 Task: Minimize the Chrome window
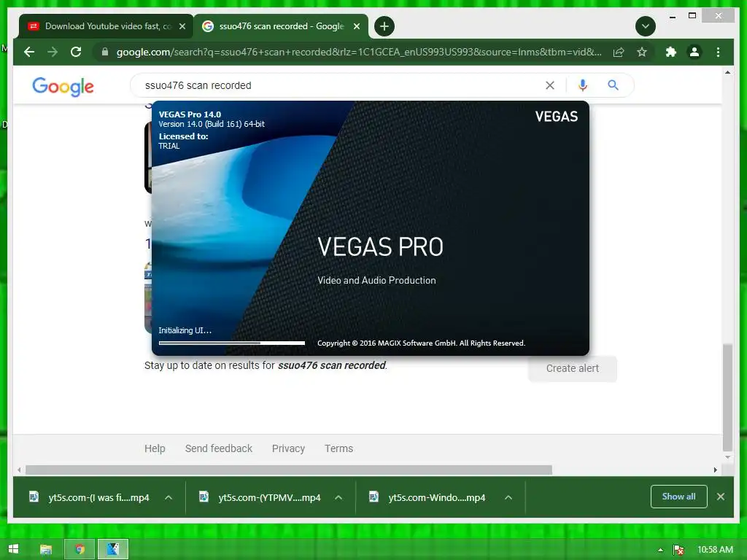672,17
